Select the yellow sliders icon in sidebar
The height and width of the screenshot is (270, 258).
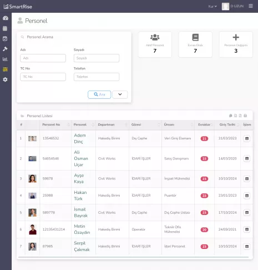5,69
